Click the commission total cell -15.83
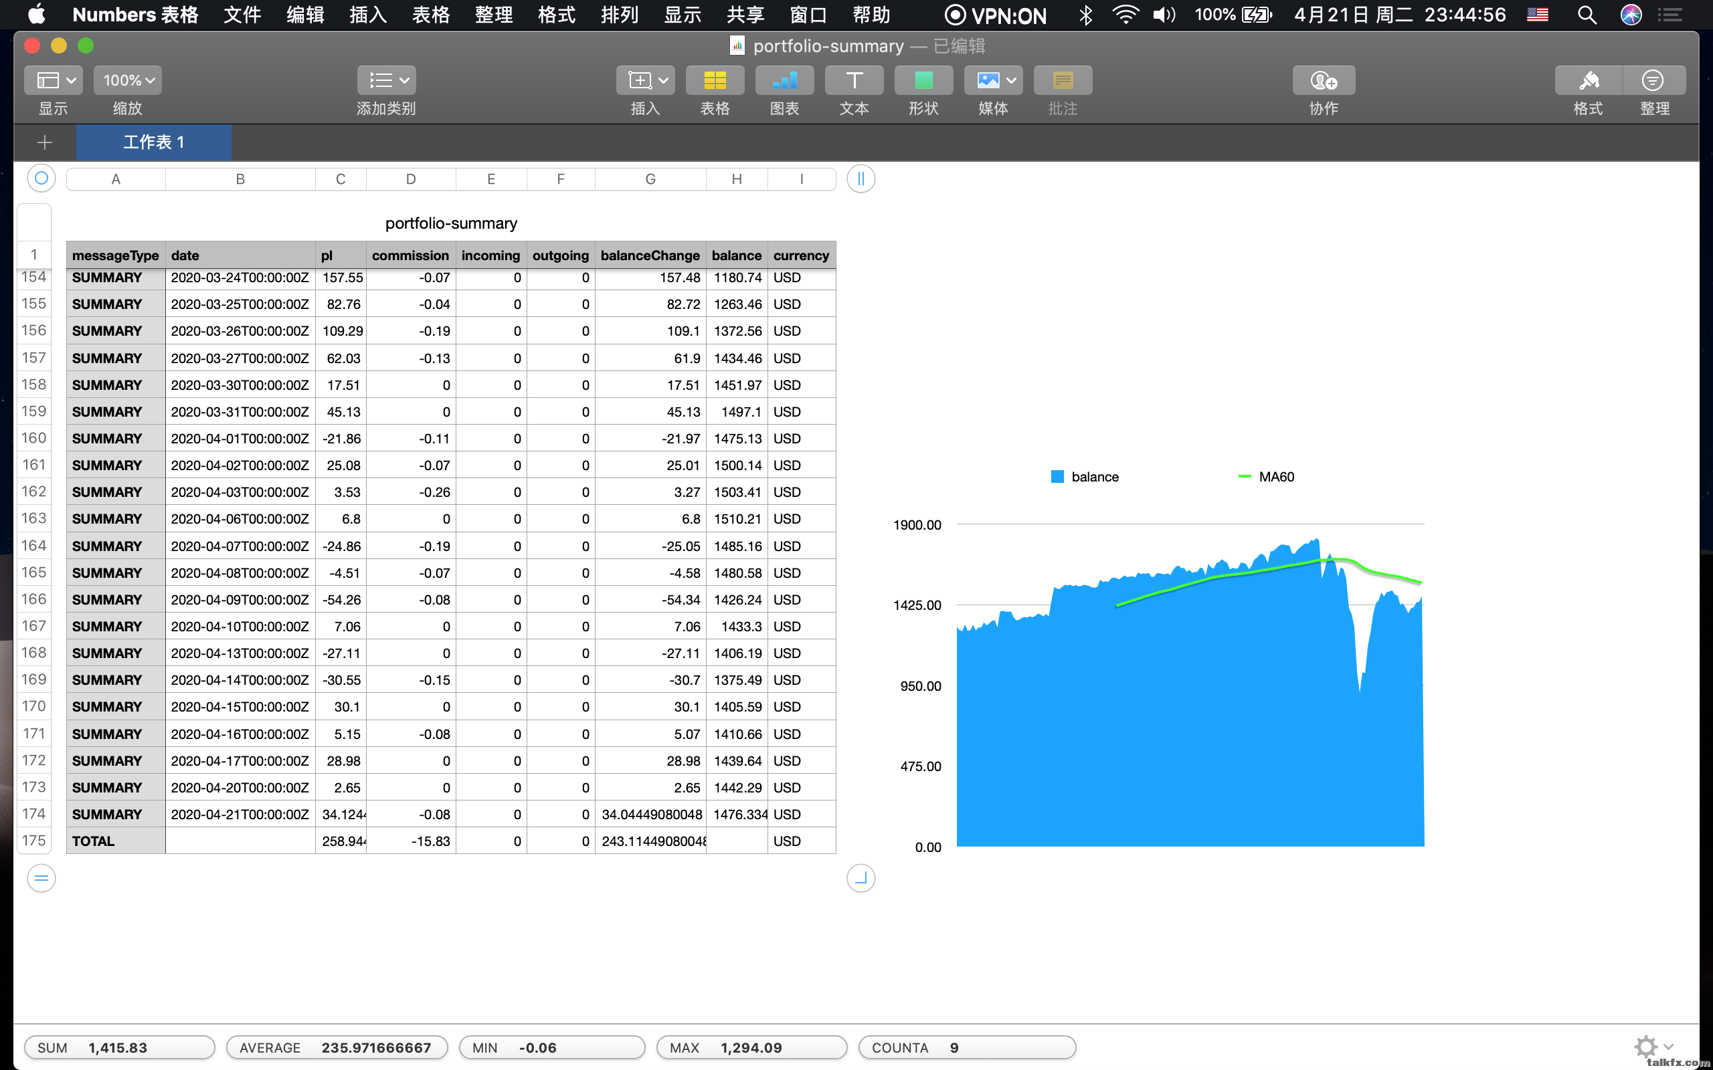Screen dimensions: 1713x1070 coord(412,841)
